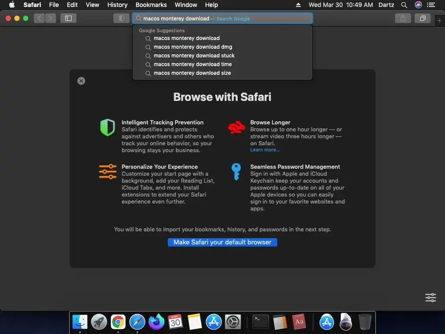Select suggestion 'macos monterey download'
The image size is (445, 334).
222,38
